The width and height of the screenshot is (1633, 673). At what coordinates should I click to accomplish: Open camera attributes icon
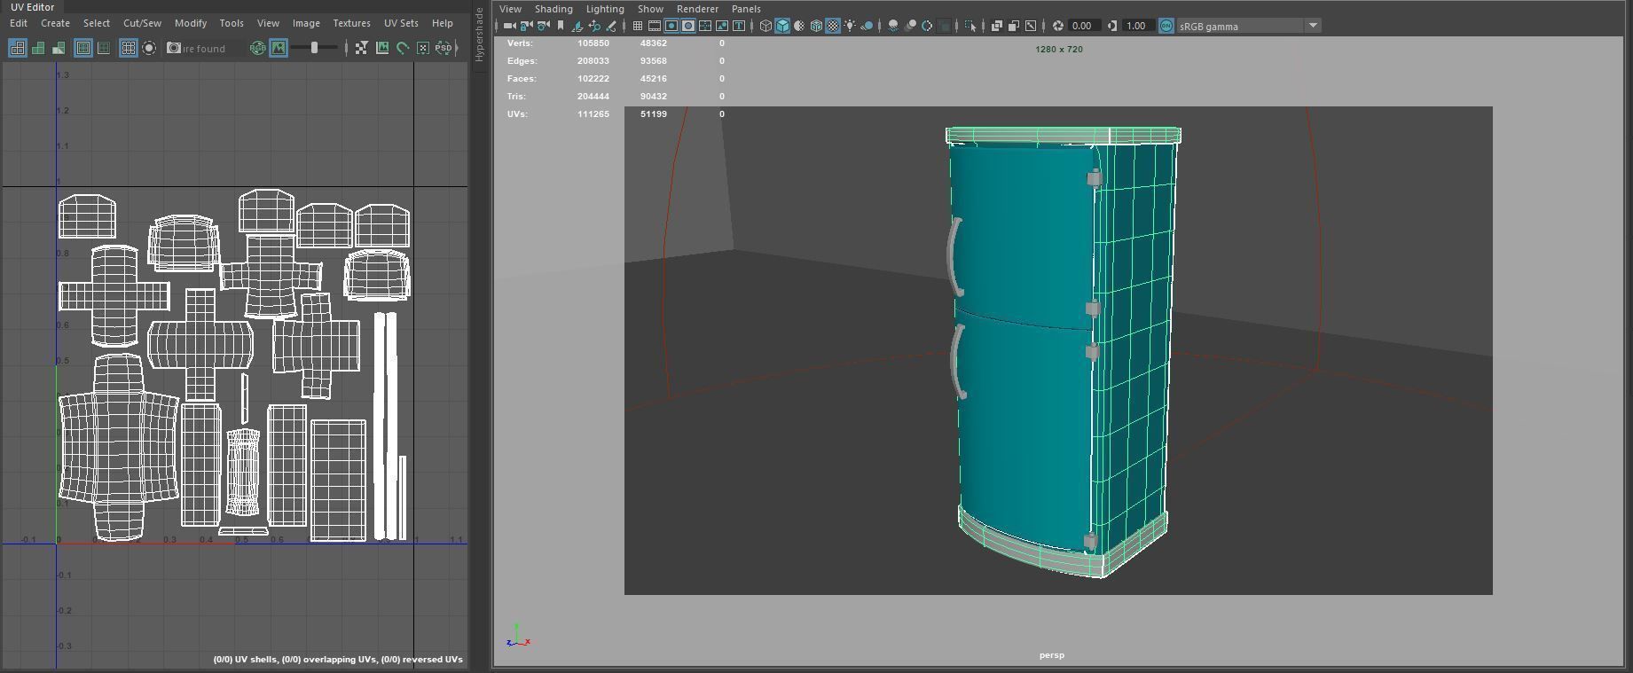544,26
